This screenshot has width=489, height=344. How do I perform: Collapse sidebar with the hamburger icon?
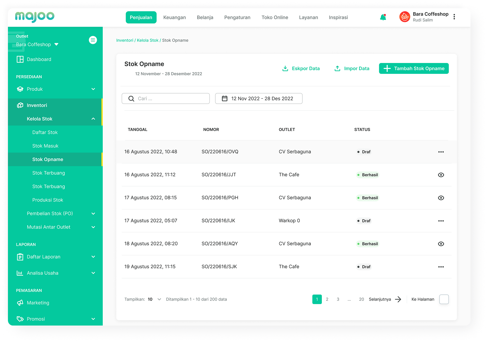click(x=93, y=40)
